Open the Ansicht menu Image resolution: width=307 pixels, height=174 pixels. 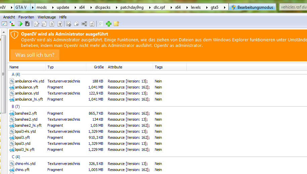pos(9,17)
